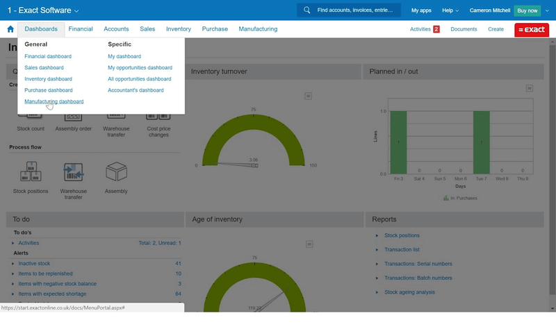Open Planned in/out chart menu icon
Screen dimensions: 556x336
[529, 88]
